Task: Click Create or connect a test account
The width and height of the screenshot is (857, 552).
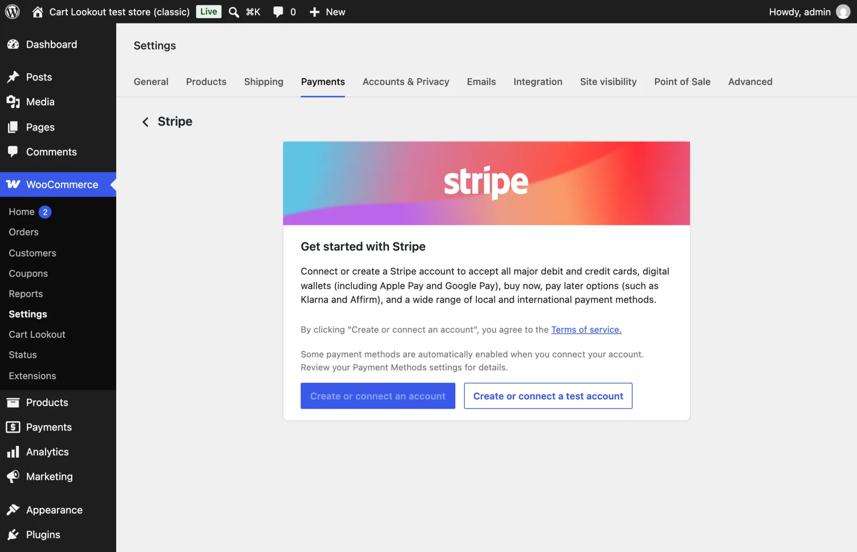Action: (548, 396)
